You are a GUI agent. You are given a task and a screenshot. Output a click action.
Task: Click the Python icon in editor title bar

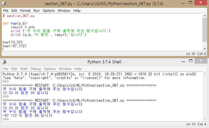click(4, 4)
